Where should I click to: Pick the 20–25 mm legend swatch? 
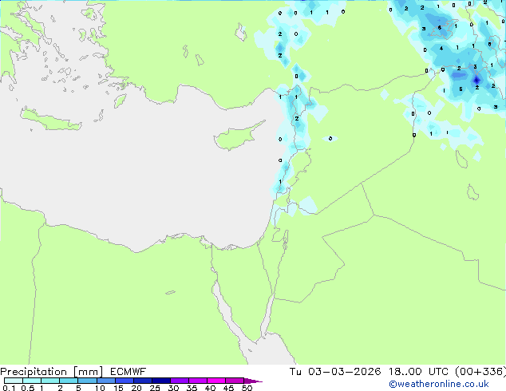point(143,381)
